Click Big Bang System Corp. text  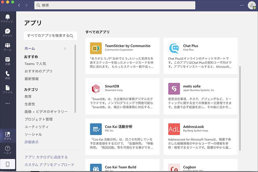[196, 131]
